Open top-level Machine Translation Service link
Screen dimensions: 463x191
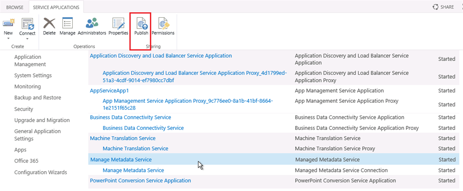pyautogui.click(x=123, y=138)
